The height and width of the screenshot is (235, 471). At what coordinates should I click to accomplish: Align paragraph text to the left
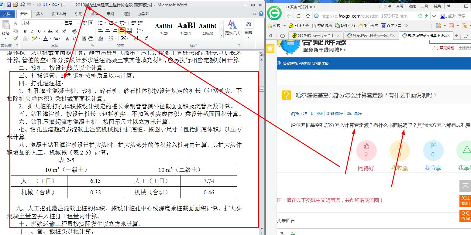click(x=100, y=31)
